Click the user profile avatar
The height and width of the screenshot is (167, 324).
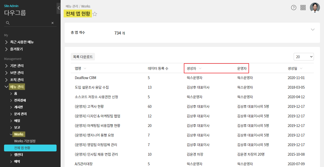(315, 8)
